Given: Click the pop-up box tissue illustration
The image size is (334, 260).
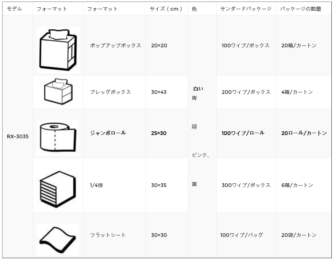Looking at the screenshot, I should tap(58, 50).
